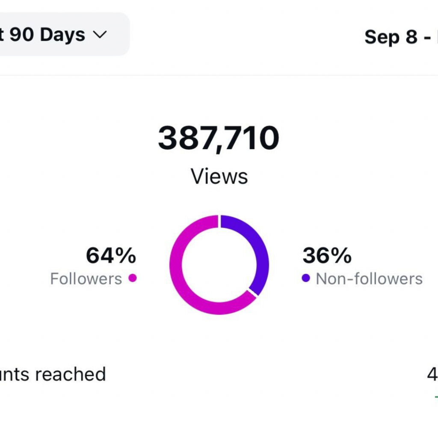
Task: Click the accounts reached value at right
Action: point(432,374)
